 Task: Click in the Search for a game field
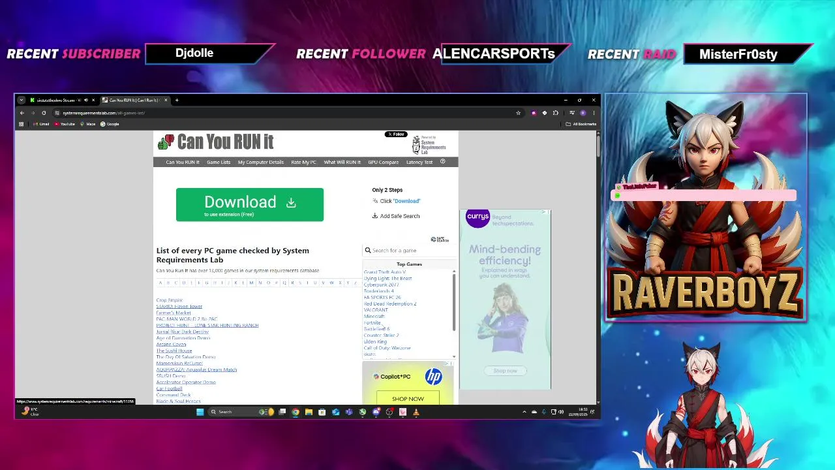(x=411, y=251)
